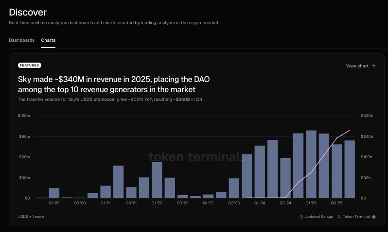Click the Updated 9s ago text
This screenshot has height=232, width=388.
(319, 216)
